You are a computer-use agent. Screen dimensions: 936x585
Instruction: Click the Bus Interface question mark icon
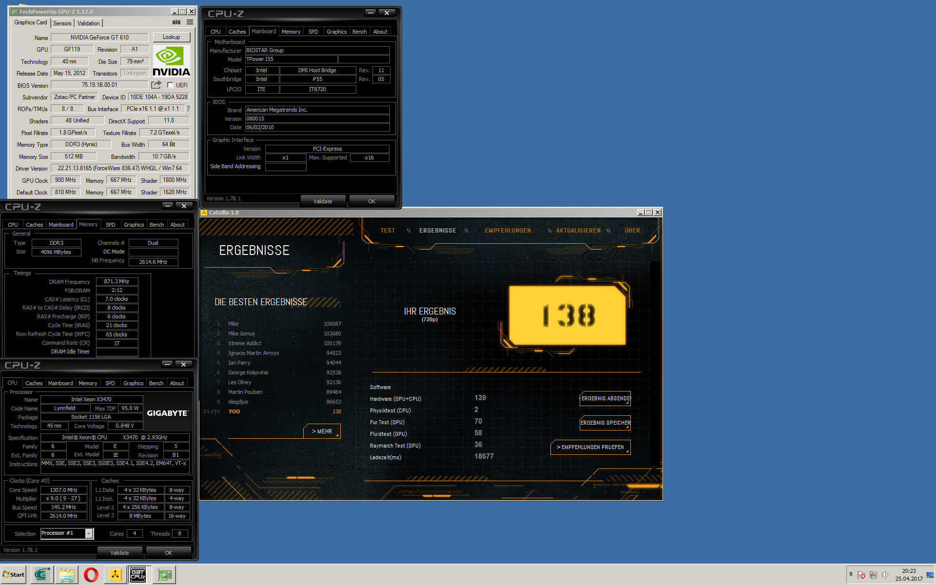point(188,109)
